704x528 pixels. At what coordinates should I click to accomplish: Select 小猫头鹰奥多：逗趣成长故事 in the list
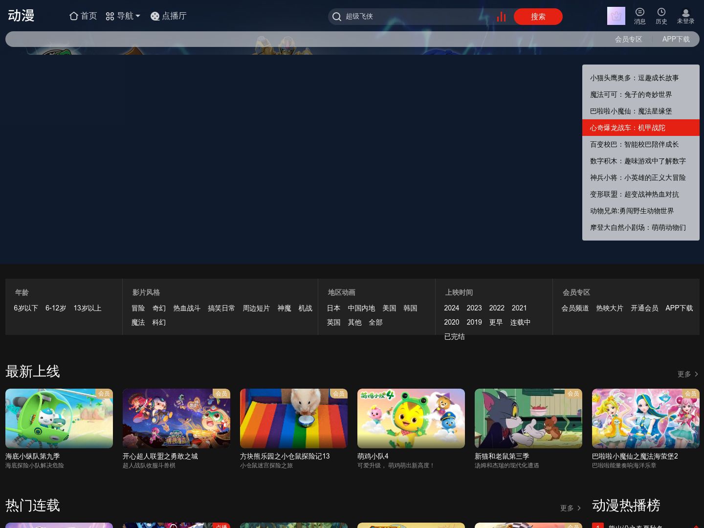tap(641, 78)
